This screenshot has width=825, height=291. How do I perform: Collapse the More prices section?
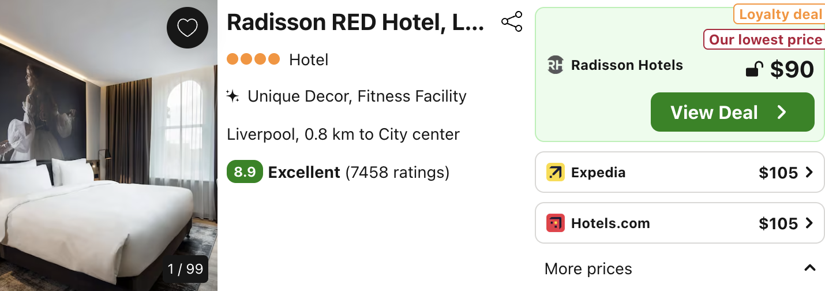810,268
